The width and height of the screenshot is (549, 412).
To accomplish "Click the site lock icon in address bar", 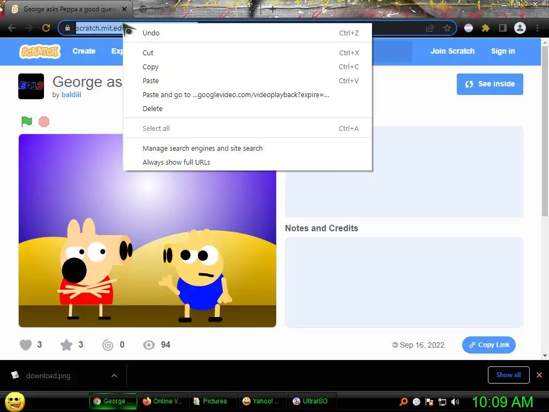I will tap(68, 28).
